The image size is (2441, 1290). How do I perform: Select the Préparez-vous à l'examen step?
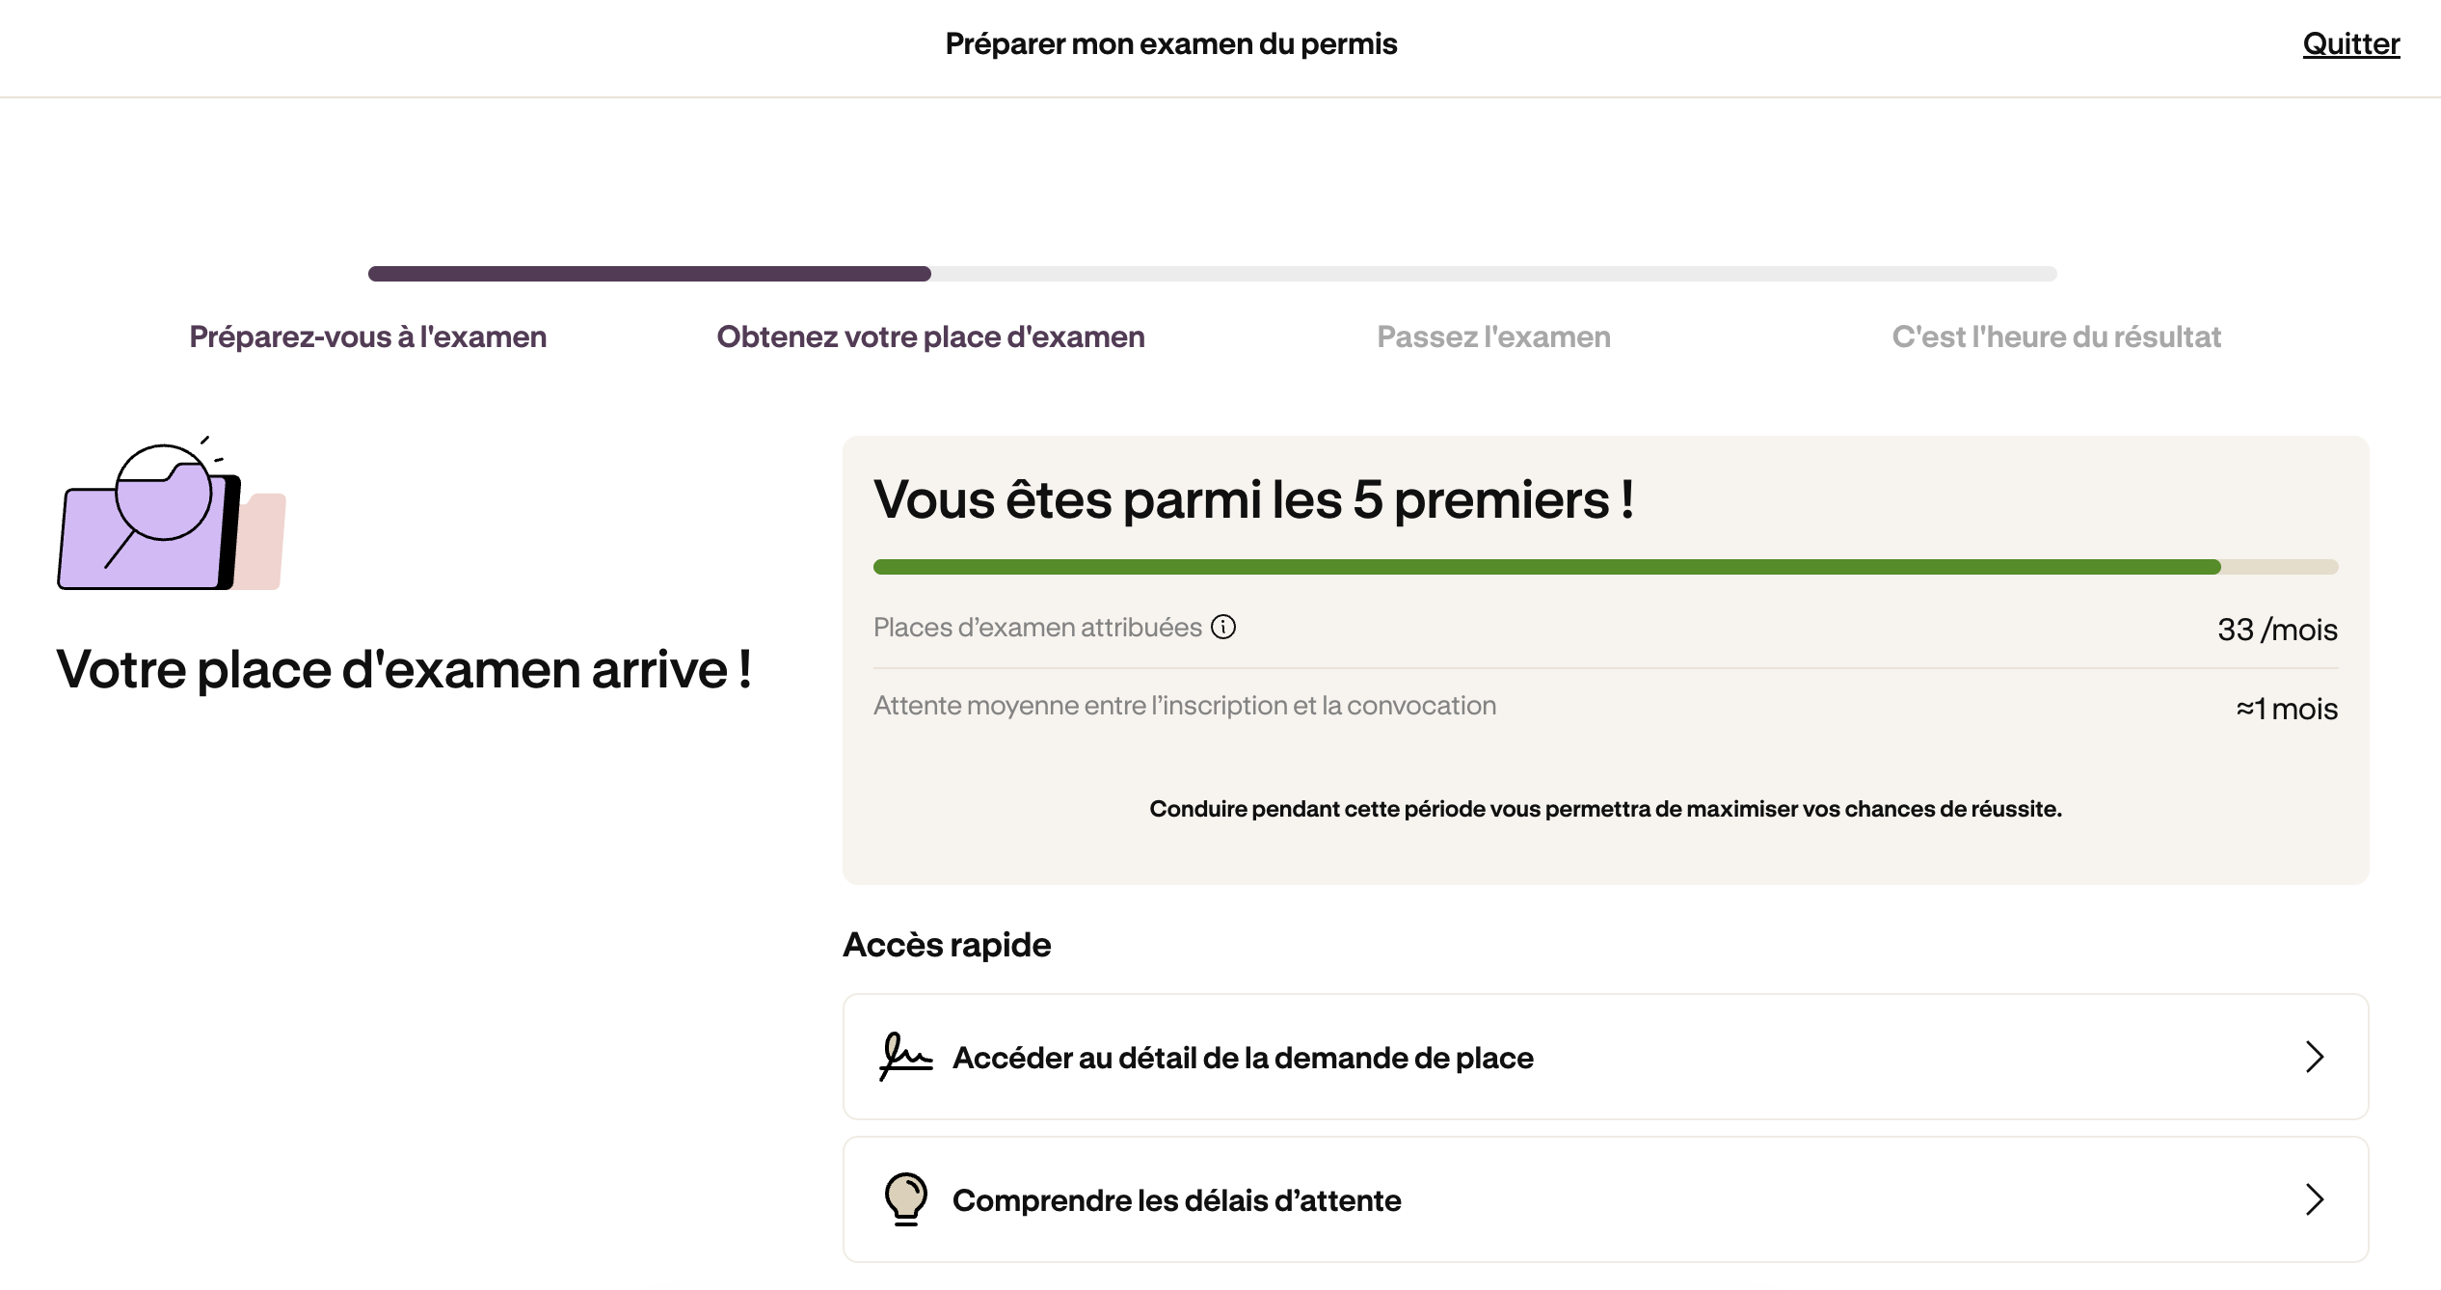tap(368, 336)
